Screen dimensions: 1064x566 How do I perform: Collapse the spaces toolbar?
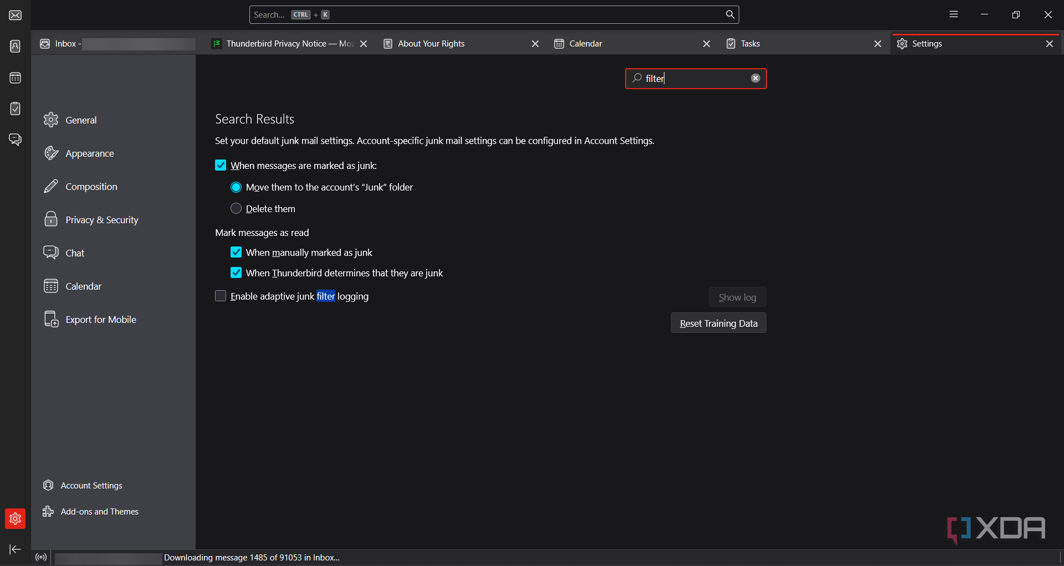click(x=16, y=549)
